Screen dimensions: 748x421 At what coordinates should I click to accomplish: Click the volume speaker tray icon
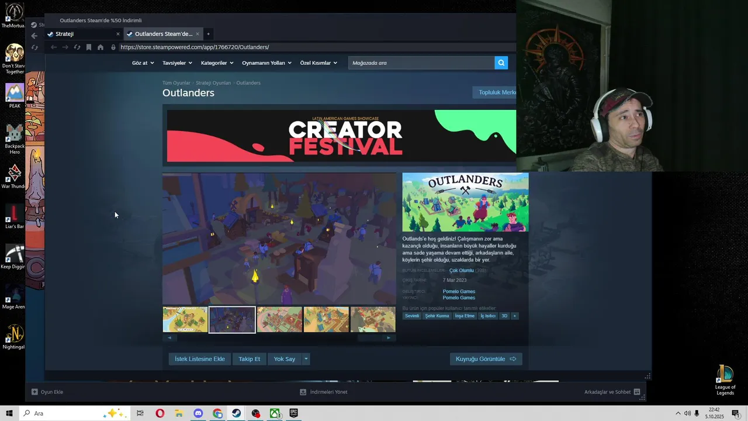click(687, 413)
